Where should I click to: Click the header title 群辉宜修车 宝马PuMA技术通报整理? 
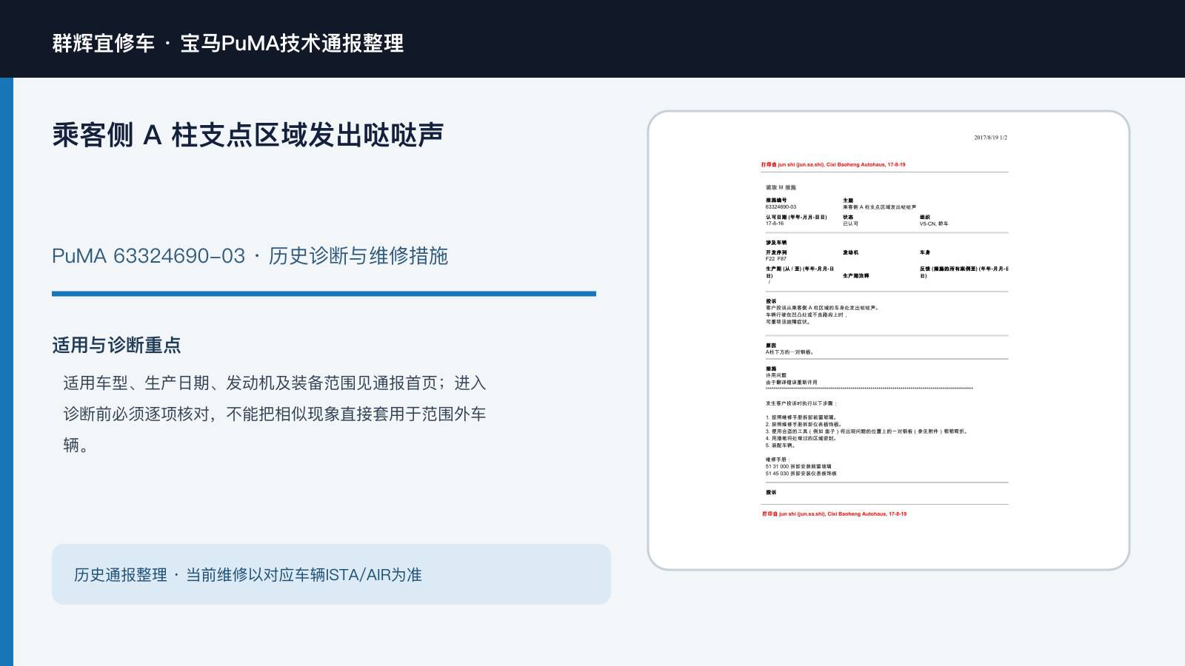228,43
